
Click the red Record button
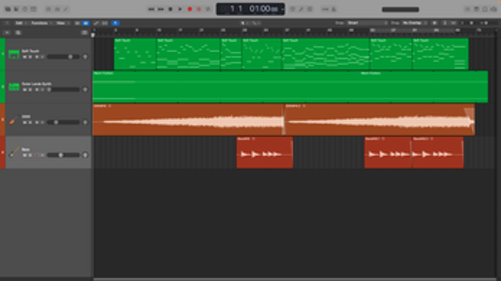tap(190, 9)
